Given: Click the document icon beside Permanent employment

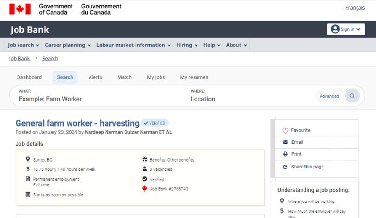Looking at the screenshot, I should (x=28, y=179).
